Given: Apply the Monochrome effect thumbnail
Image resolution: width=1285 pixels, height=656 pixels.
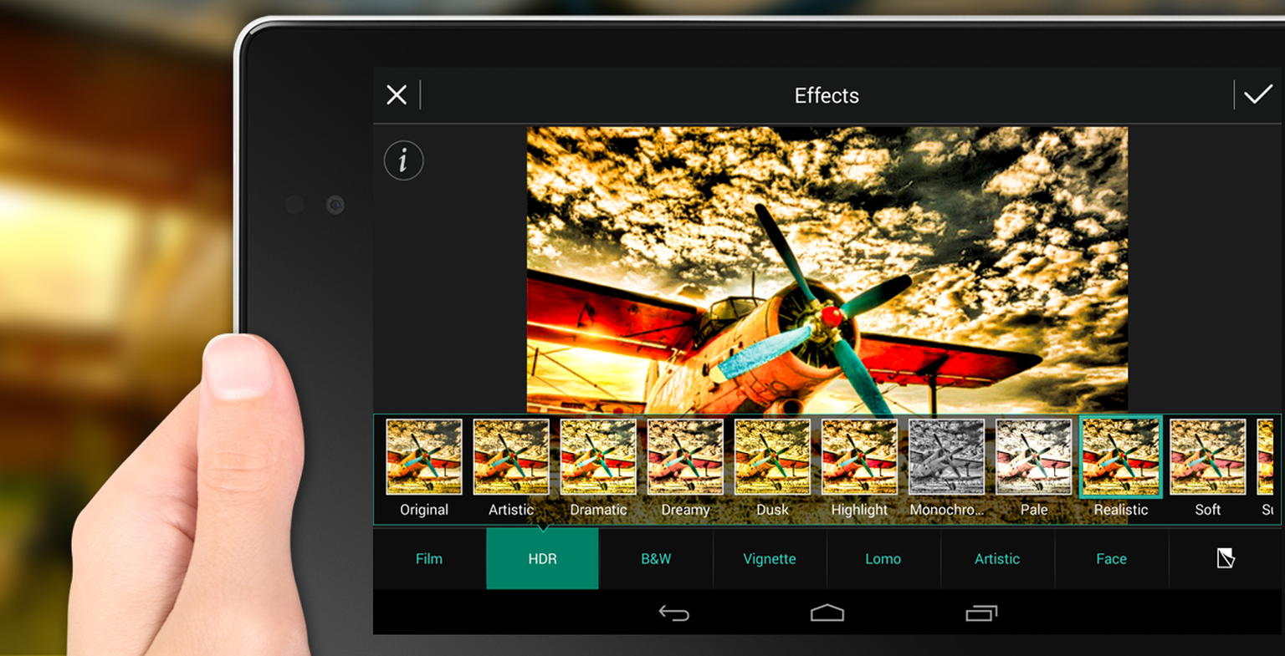Looking at the screenshot, I should 946,457.
